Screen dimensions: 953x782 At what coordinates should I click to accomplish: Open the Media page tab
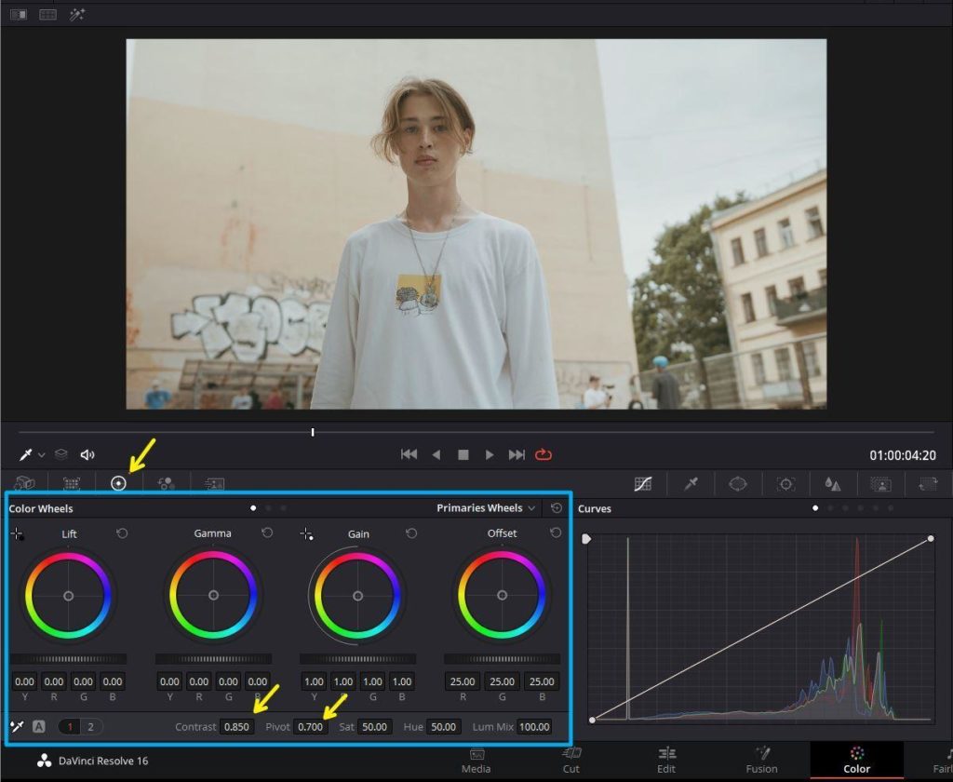476,761
